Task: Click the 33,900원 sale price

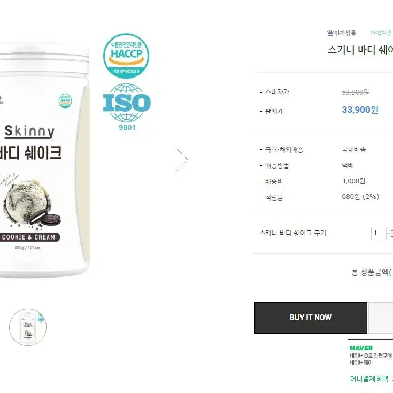Action: click(x=360, y=110)
